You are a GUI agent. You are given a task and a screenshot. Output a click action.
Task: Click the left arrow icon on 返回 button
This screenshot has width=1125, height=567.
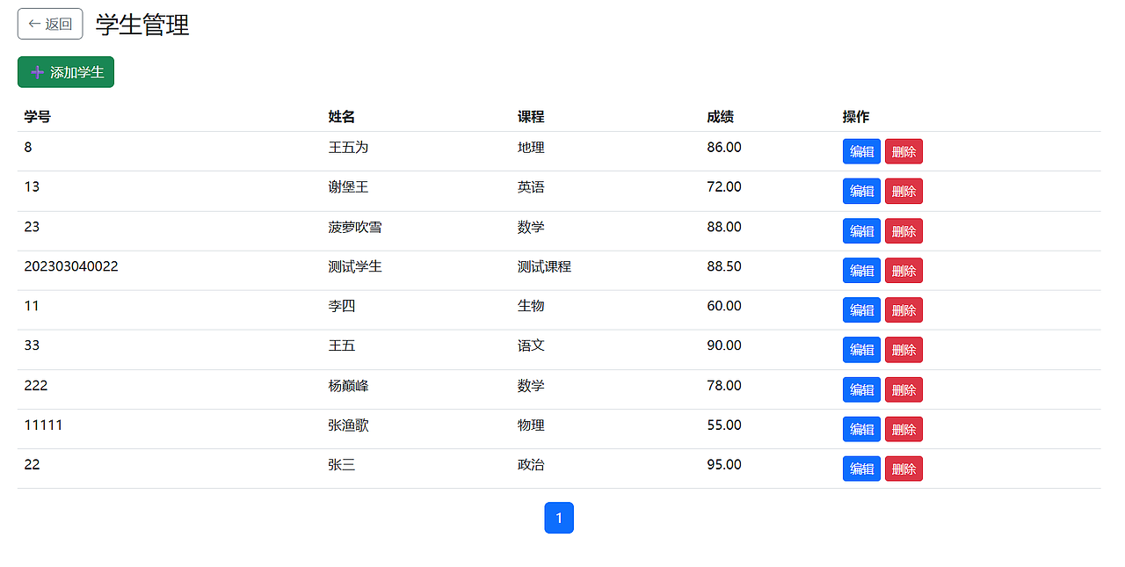pos(35,24)
